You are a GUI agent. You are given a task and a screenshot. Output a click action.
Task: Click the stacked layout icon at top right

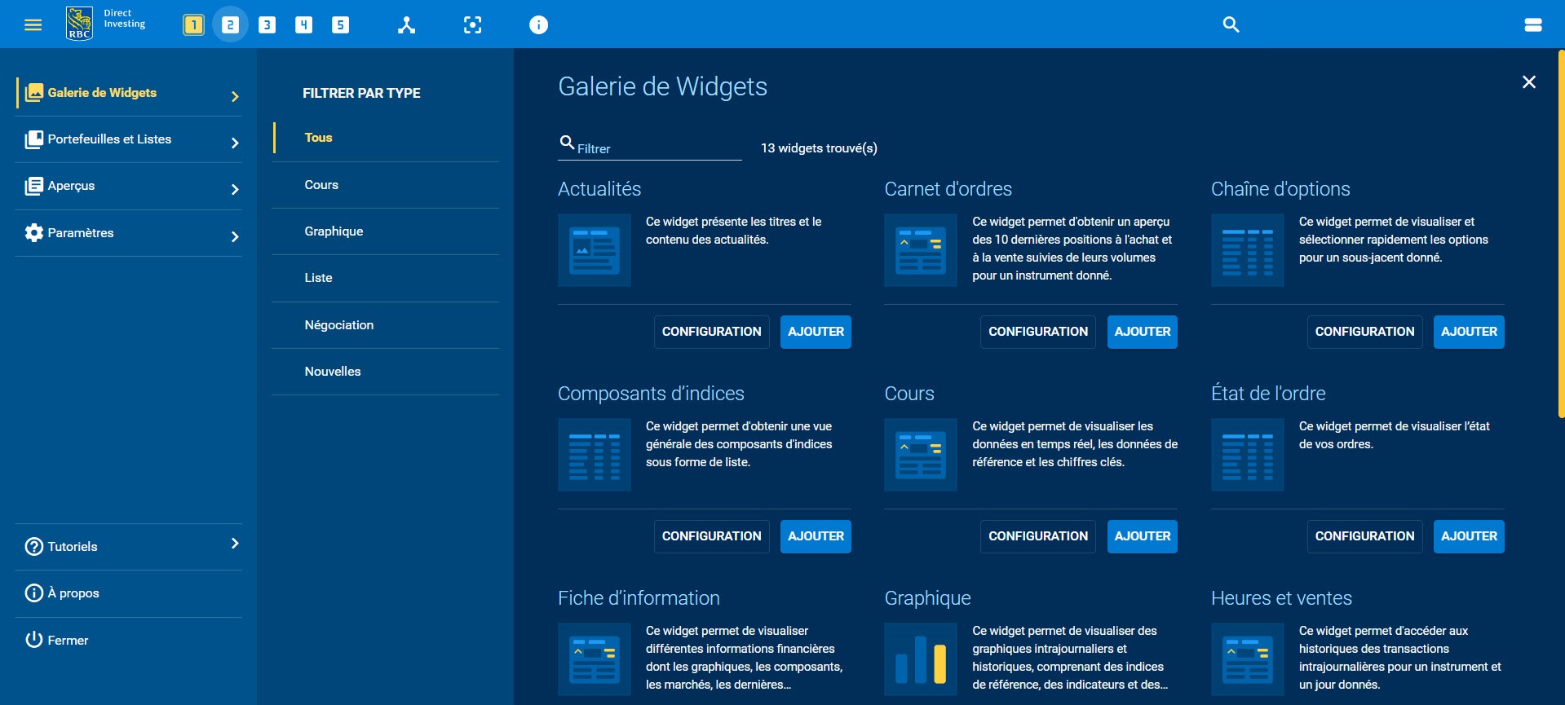[1533, 24]
